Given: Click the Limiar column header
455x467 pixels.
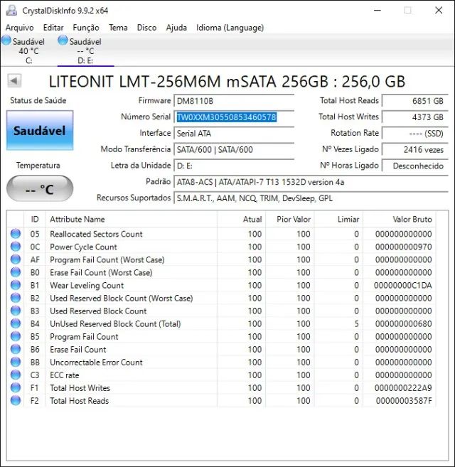Looking at the screenshot, I should (338, 219).
